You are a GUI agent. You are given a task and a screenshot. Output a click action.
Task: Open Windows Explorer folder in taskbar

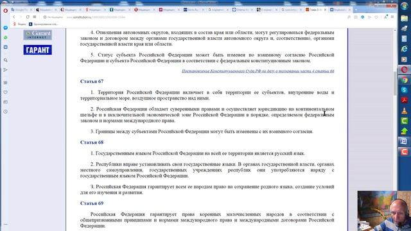pyautogui.click(x=404, y=19)
